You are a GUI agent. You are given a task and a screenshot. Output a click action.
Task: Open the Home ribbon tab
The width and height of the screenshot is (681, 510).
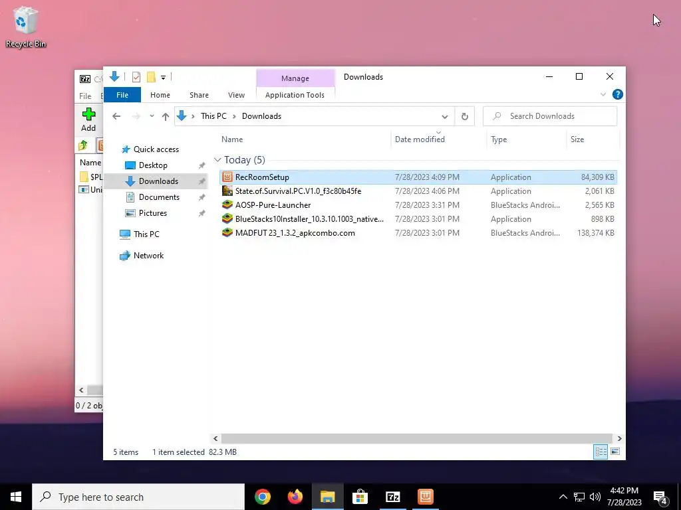coord(160,94)
